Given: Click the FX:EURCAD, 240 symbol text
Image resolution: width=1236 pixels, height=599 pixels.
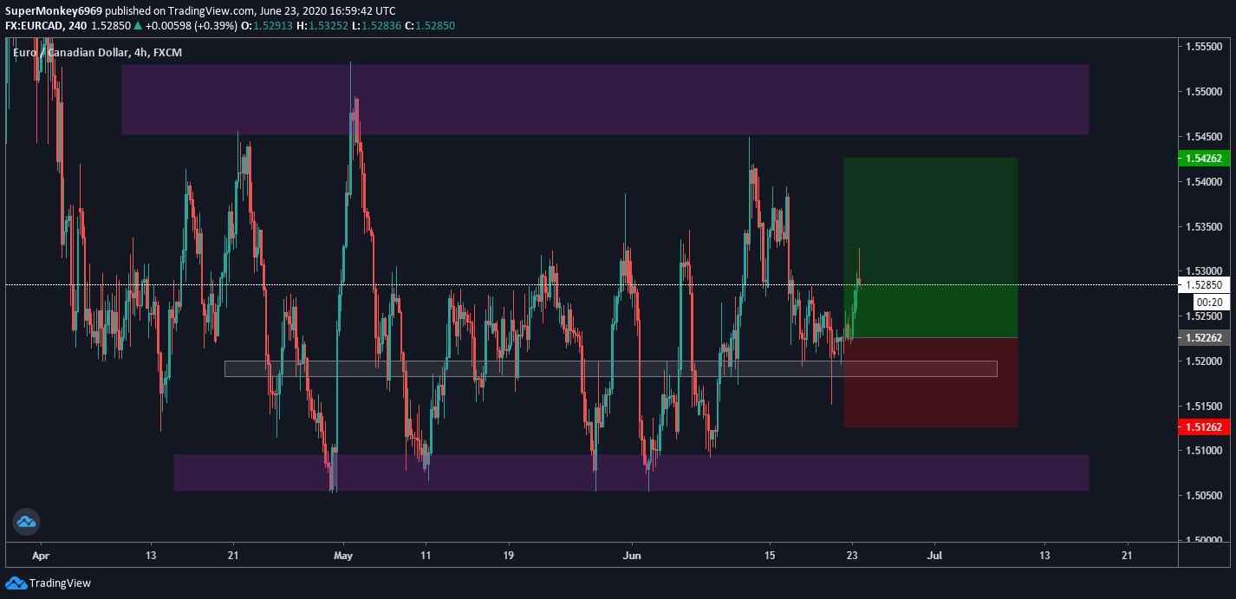Looking at the screenshot, I should tap(46, 26).
